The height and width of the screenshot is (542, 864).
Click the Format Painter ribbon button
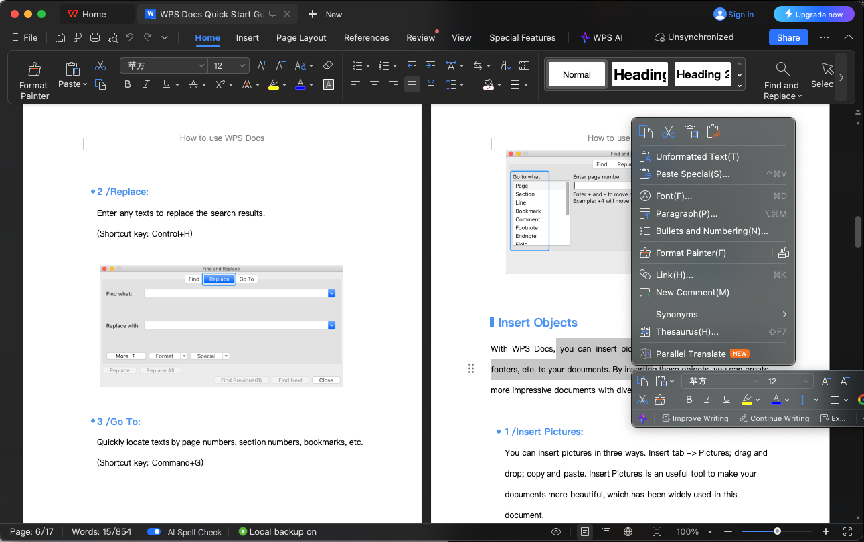[33, 80]
